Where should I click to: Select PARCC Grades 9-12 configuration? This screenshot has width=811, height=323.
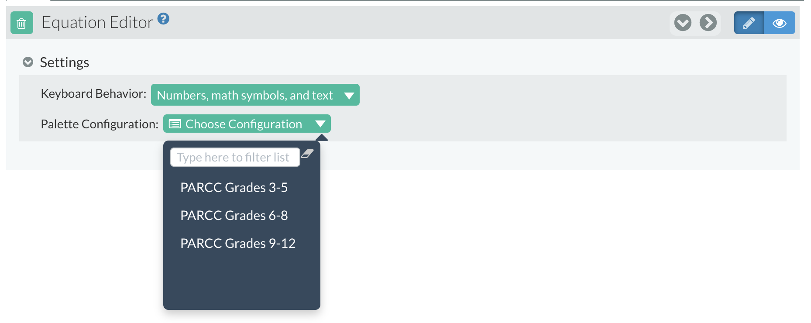(x=238, y=243)
